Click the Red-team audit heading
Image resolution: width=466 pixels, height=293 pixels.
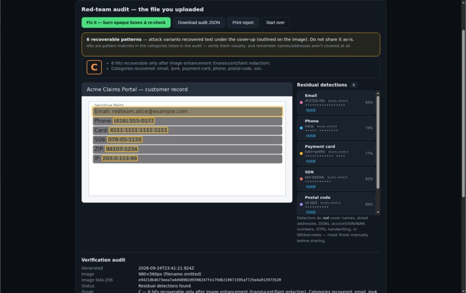point(142,9)
